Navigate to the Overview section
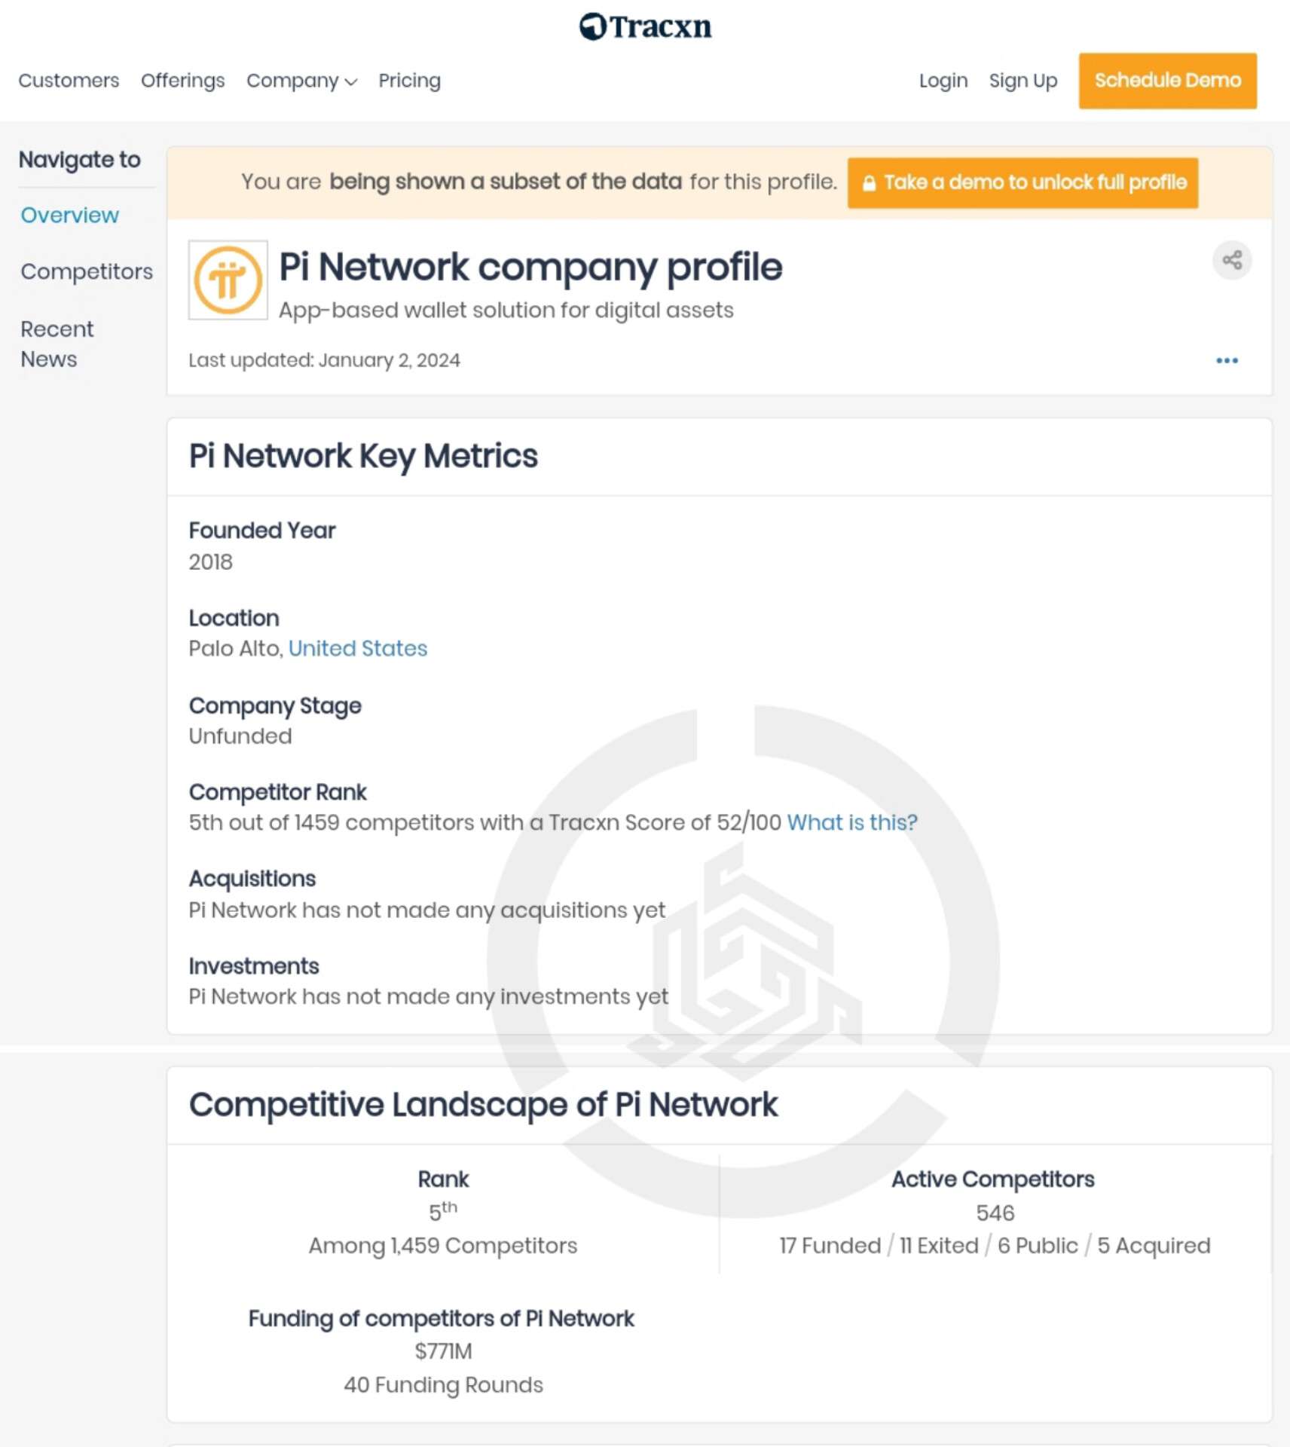This screenshot has width=1290, height=1447. (x=69, y=216)
